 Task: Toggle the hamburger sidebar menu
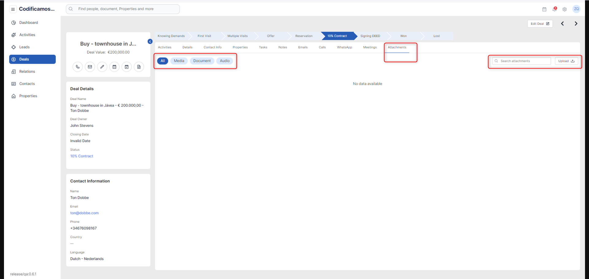pyautogui.click(x=13, y=9)
